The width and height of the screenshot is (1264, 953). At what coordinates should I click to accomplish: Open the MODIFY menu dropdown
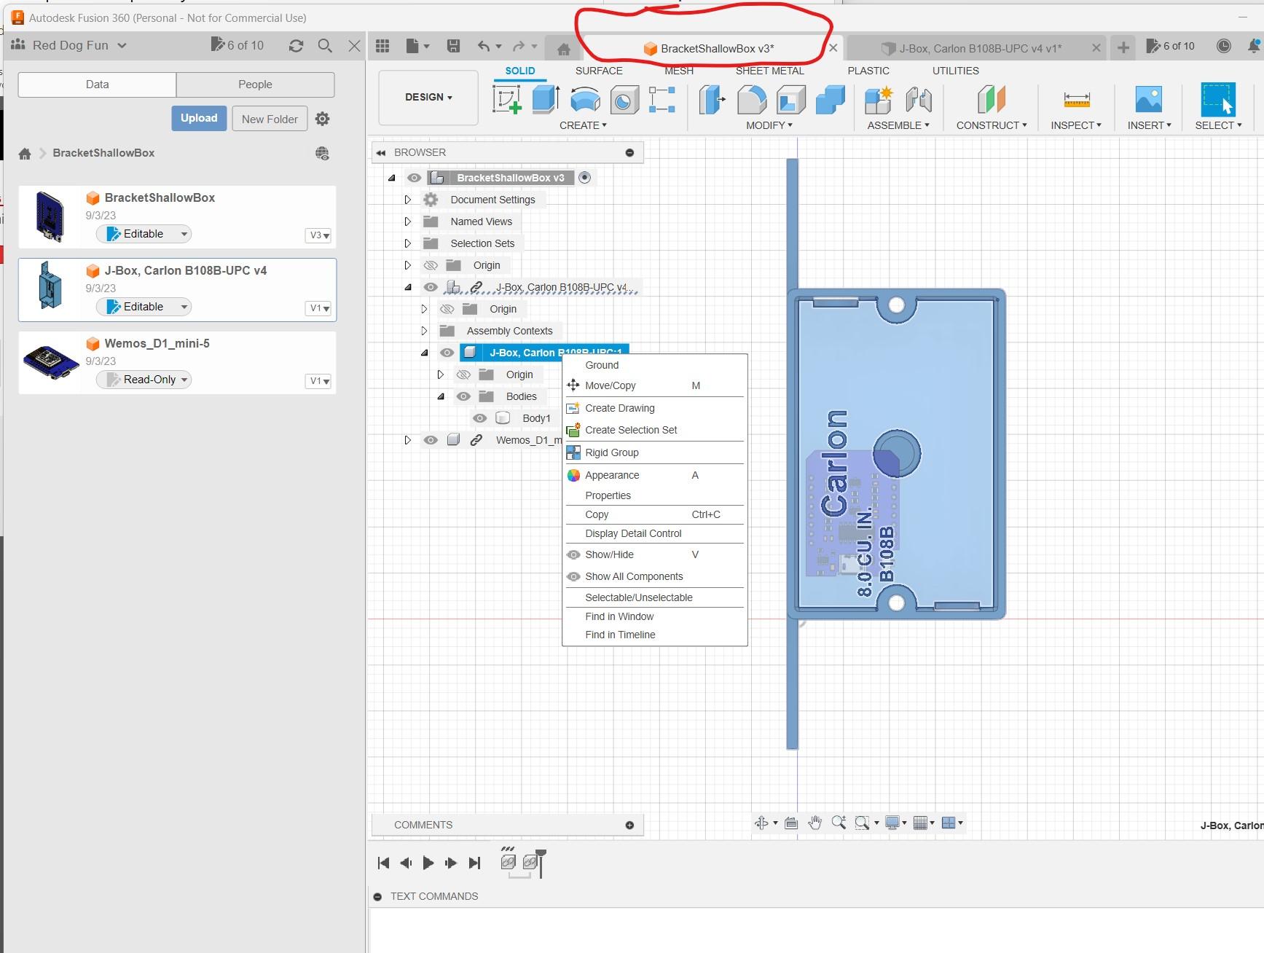pyautogui.click(x=769, y=125)
